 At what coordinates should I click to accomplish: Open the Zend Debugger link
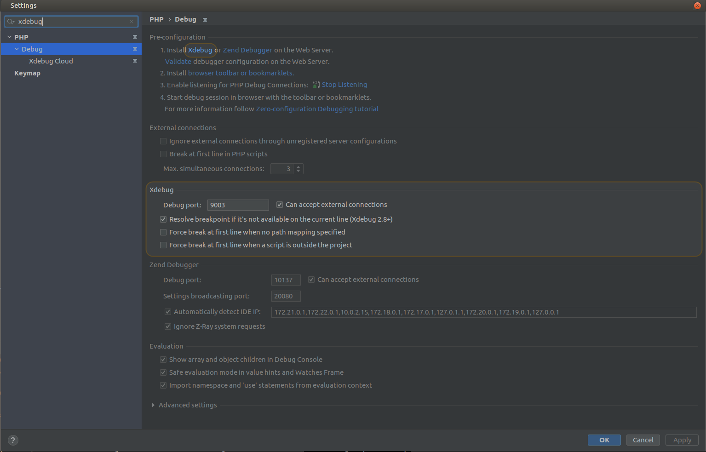click(247, 50)
